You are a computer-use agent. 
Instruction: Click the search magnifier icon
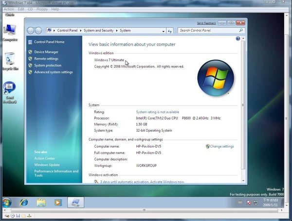point(241,30)
